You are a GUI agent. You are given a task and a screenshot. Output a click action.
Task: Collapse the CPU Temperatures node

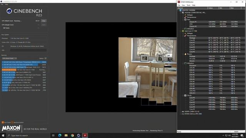(183, 36)
